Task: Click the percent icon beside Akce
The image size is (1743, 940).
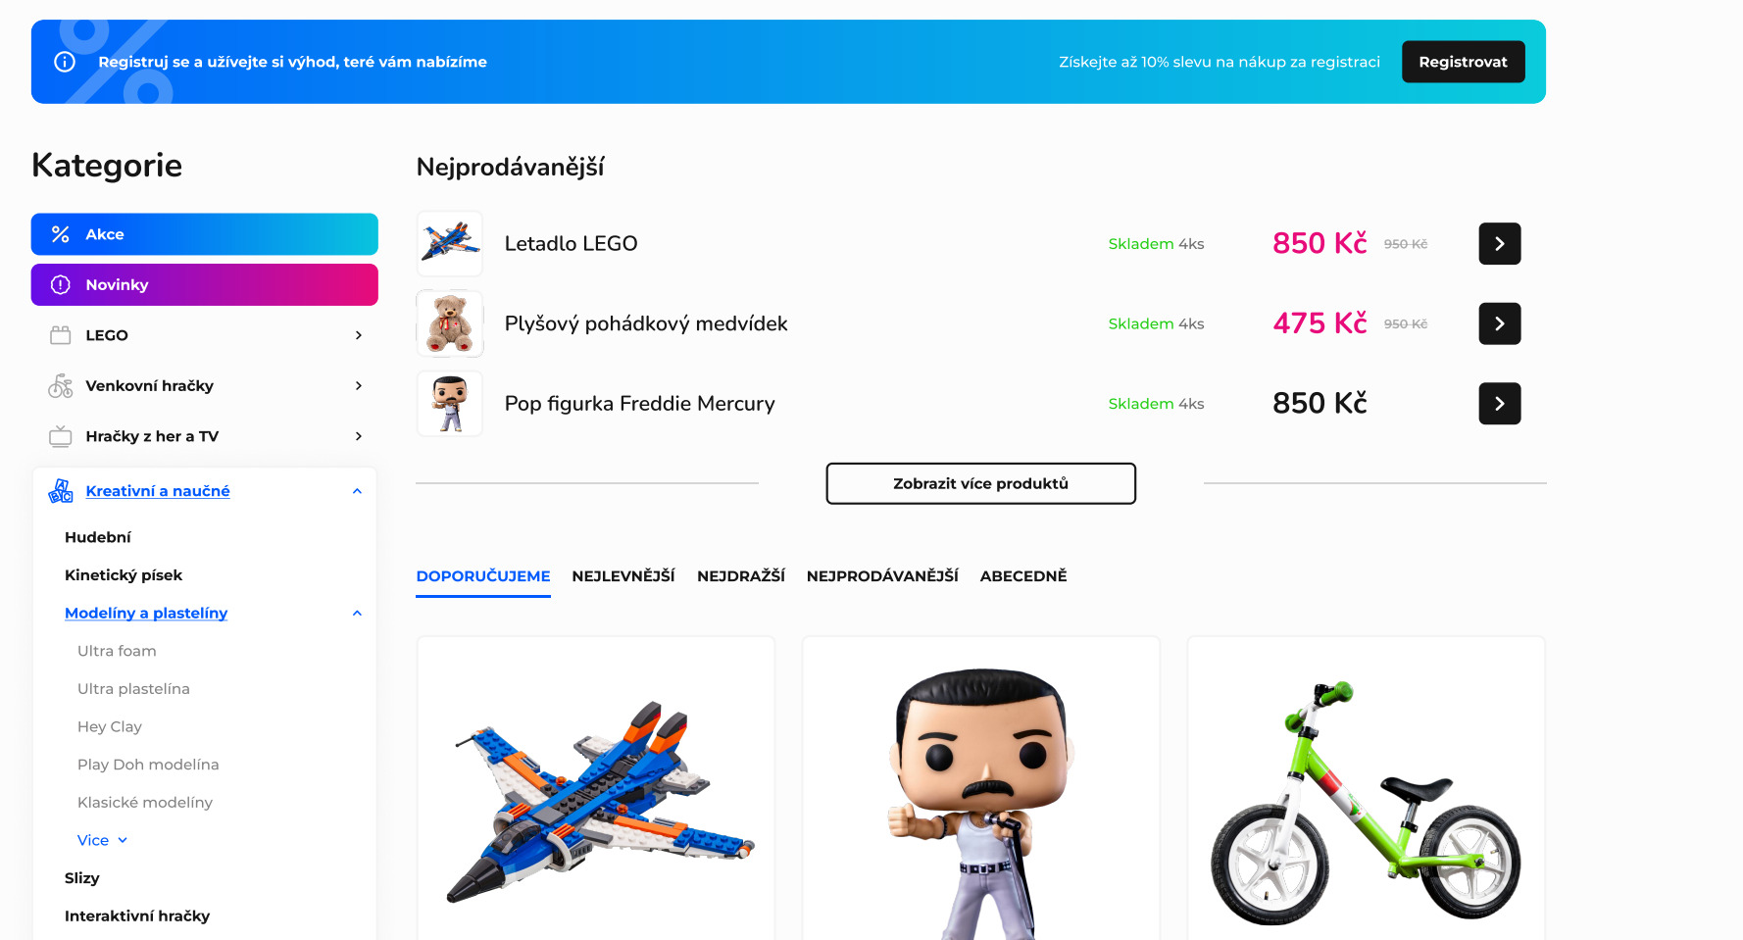Action: (x=61, y=234)
